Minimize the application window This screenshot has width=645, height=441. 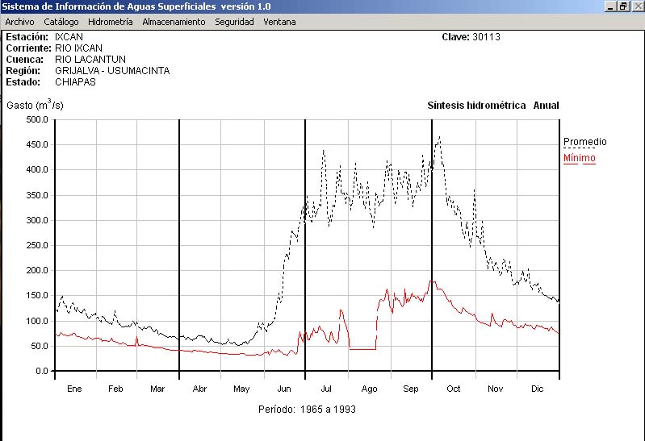tap(611, 6)
